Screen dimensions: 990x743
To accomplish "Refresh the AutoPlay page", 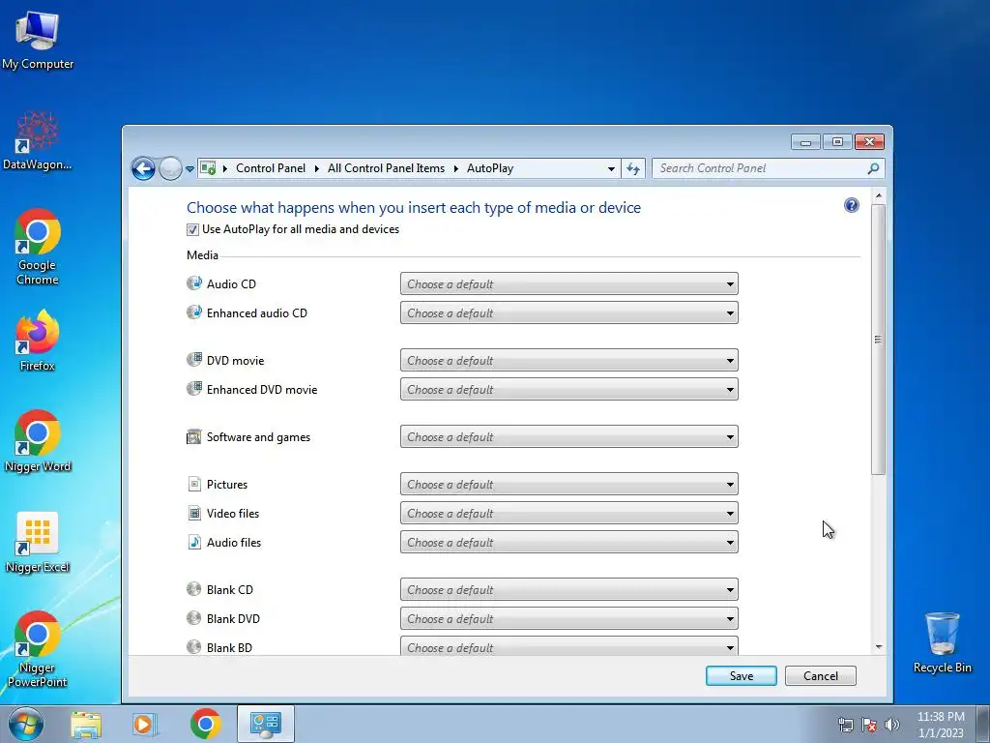I will (x=633, y=168).
